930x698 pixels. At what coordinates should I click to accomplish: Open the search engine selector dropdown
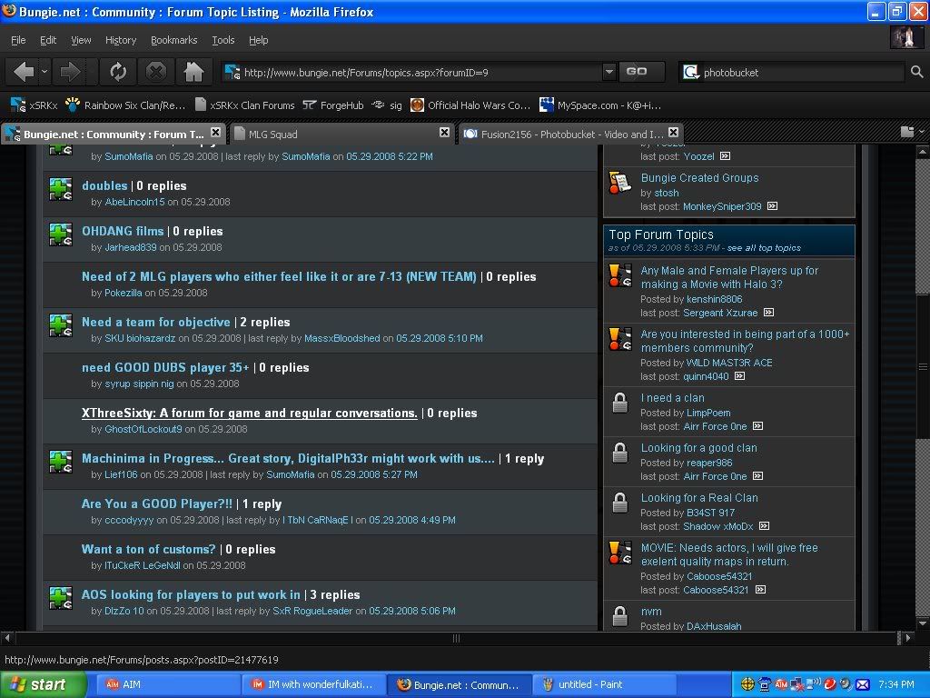pyautogui.click(x=691, y=72)
